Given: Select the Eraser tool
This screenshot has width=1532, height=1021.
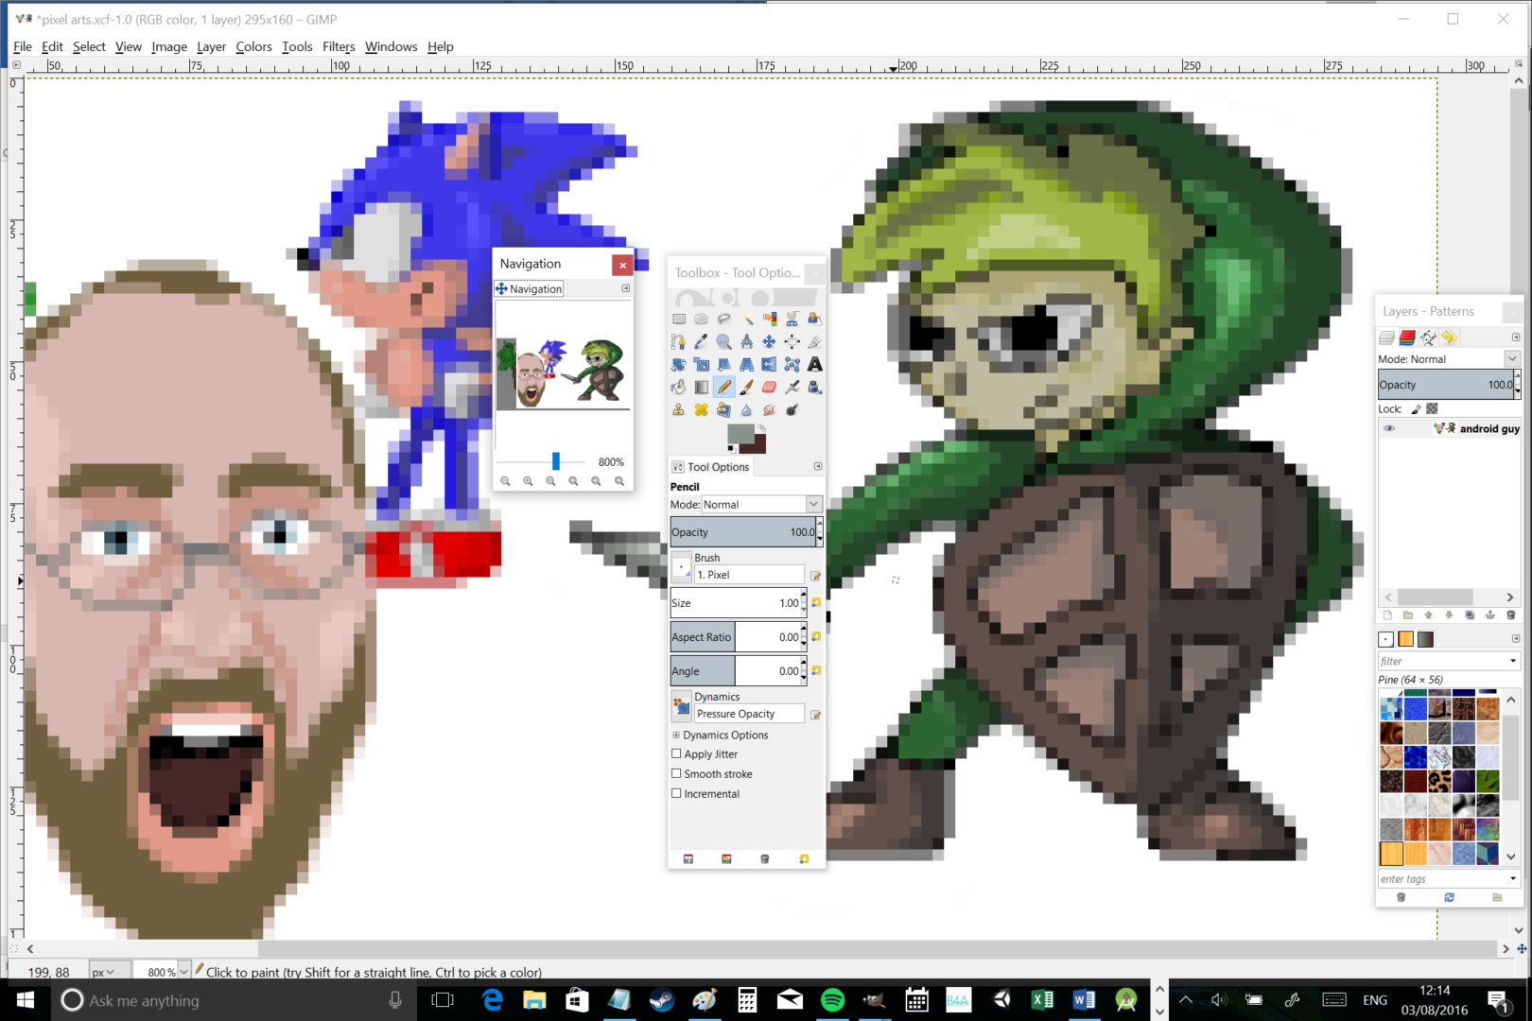Looking at the screenshot, I should 768,387.
